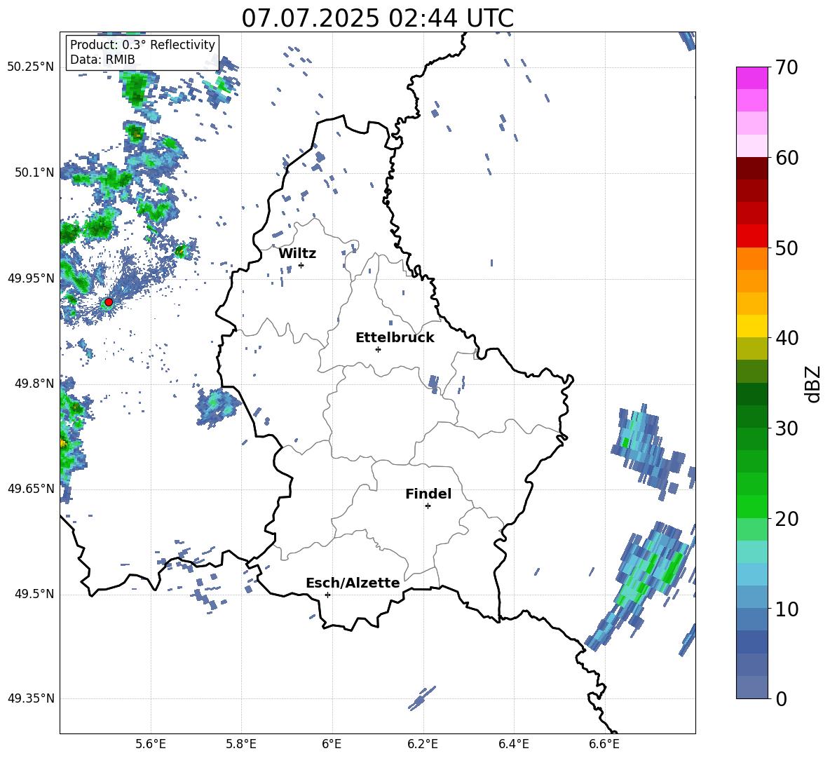Screen dimensions: 830x758
Task: Click the latitude label 49.65°N
Action: 31,488
